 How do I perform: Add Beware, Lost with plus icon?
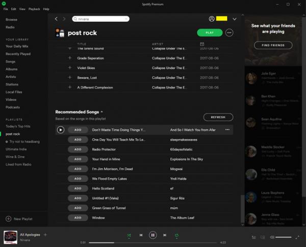tap(70, 77)
